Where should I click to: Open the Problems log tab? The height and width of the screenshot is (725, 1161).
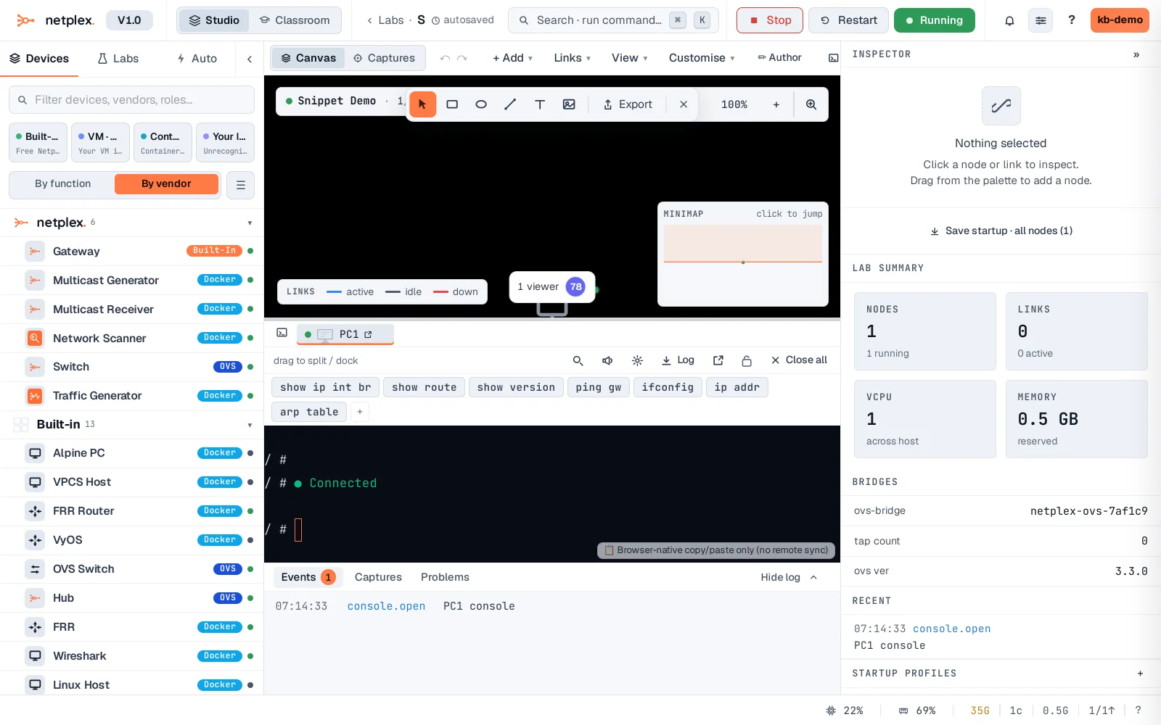pos(445,577)
